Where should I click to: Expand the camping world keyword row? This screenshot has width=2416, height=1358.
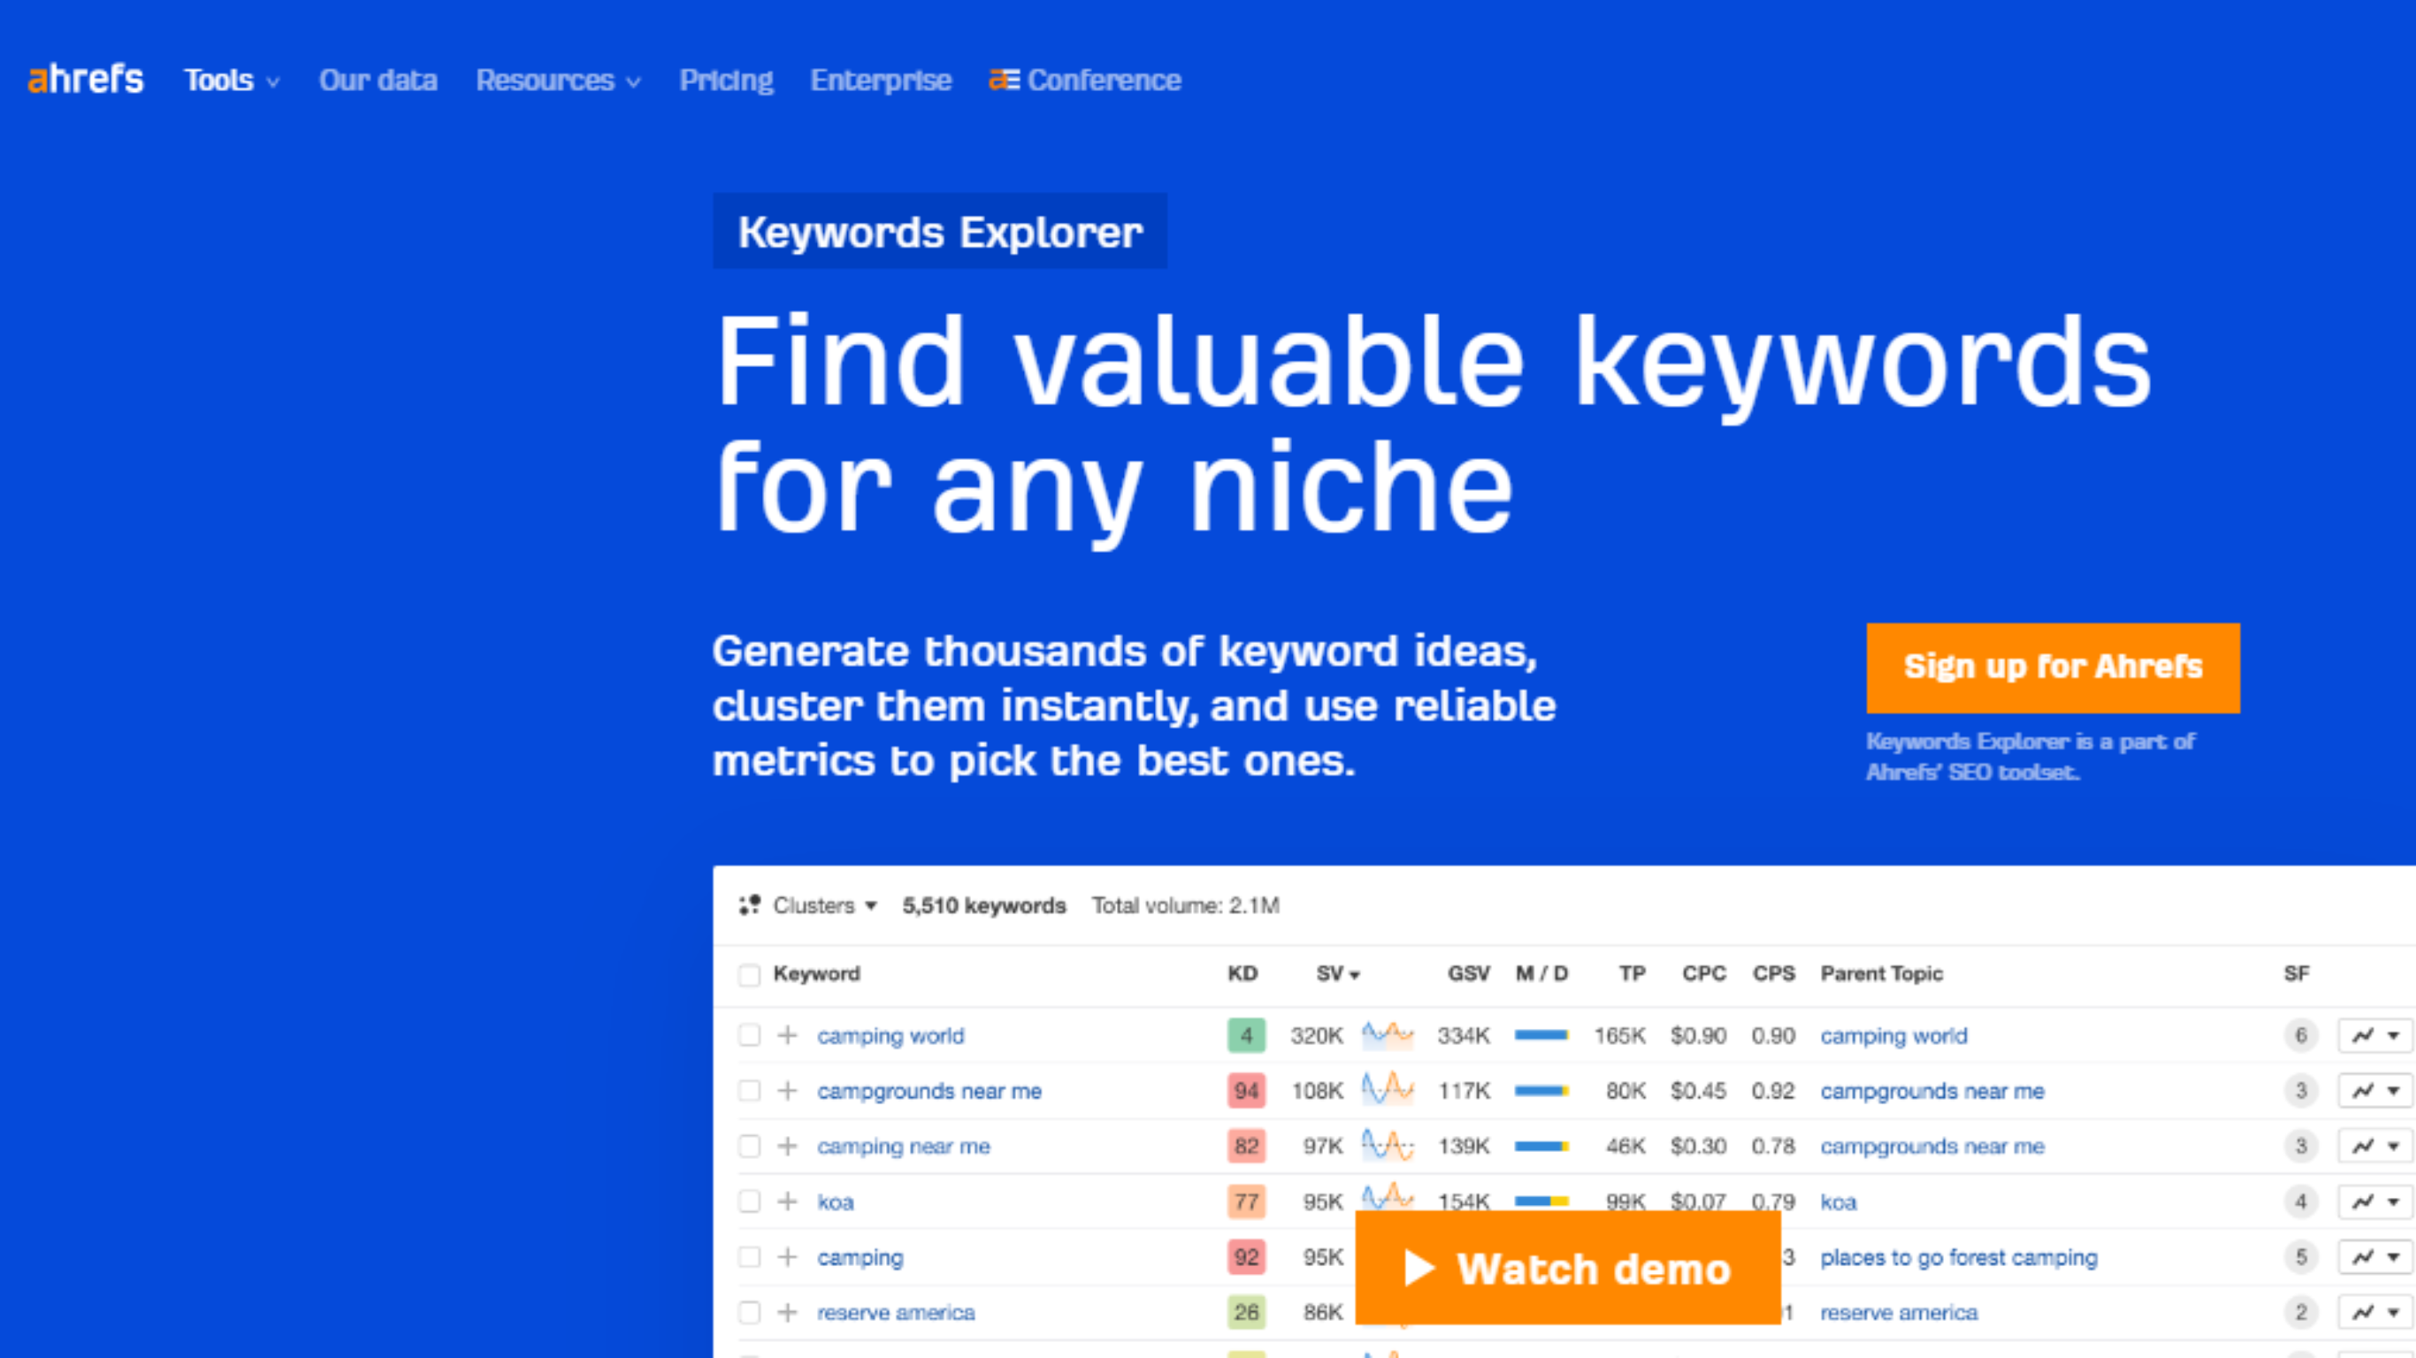785,1034
